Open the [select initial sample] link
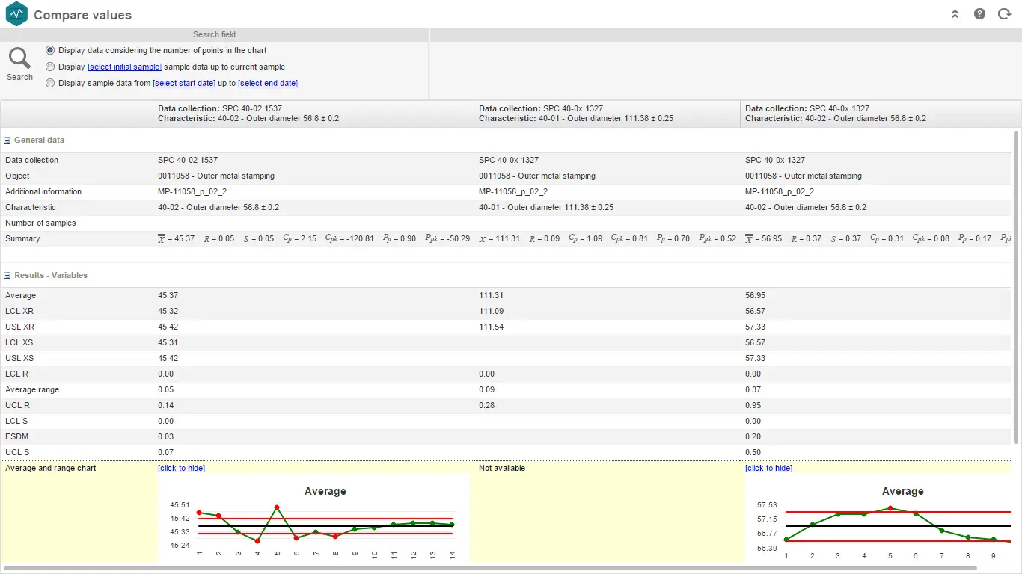The width and height of the screenshot is (1022, 574). (x=124, y=67)
